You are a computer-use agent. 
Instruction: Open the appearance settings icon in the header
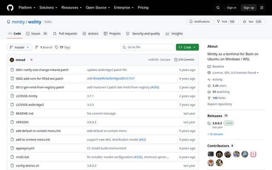coord(262,8)
